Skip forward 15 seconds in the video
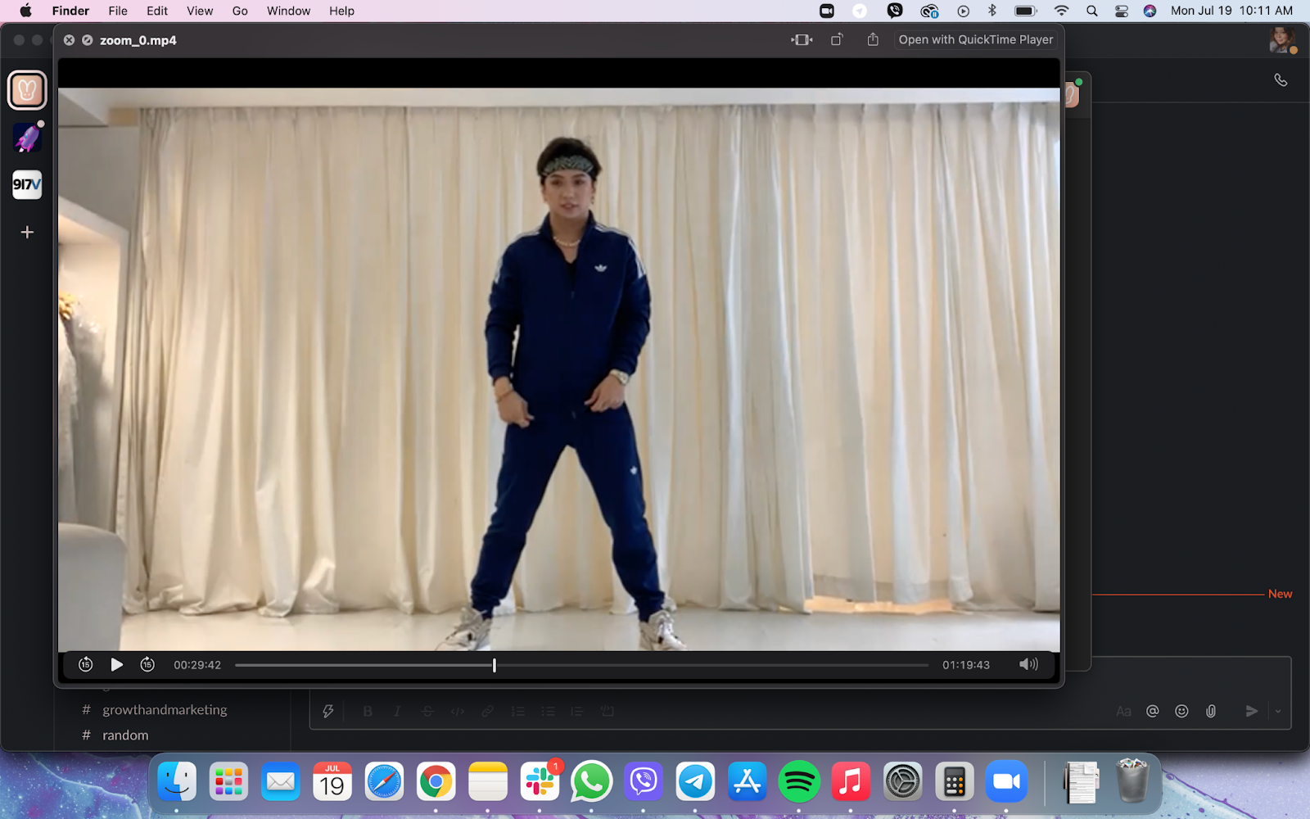Image resolution: width=1310 pixels, height=819 pixels. [x=147, y=665]
